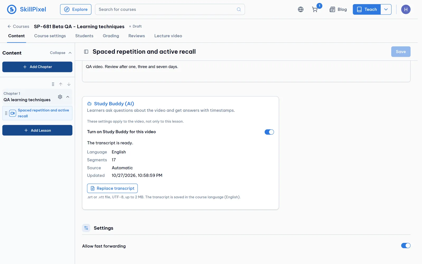This screenshot has height=264, width=422.
Task: Open the Reviews tab
Action: click(137, 36)
